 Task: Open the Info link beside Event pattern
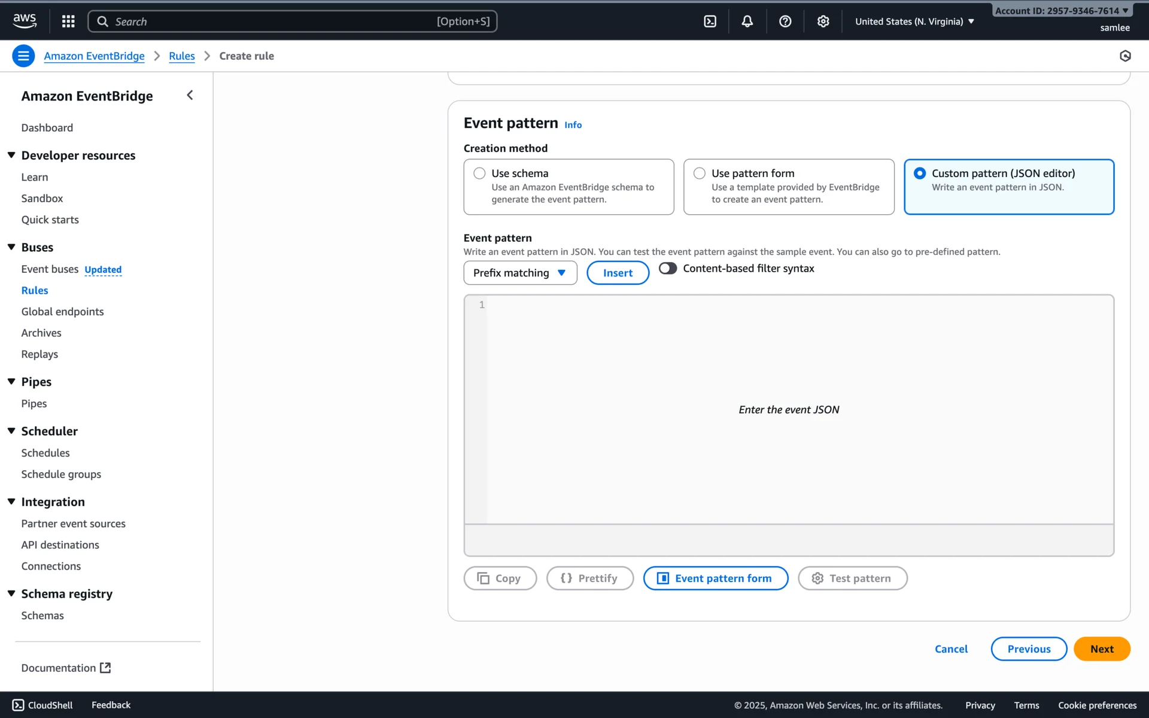[573, 125]
